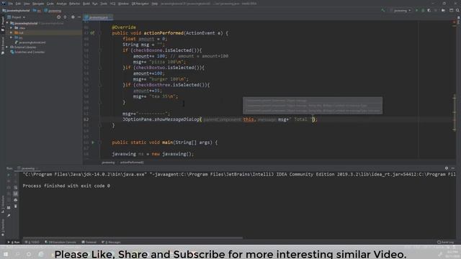Expand External Libraries node
The width and height of the screenshot is (461, 259).
pyautogui.click(x=7, y=47)
